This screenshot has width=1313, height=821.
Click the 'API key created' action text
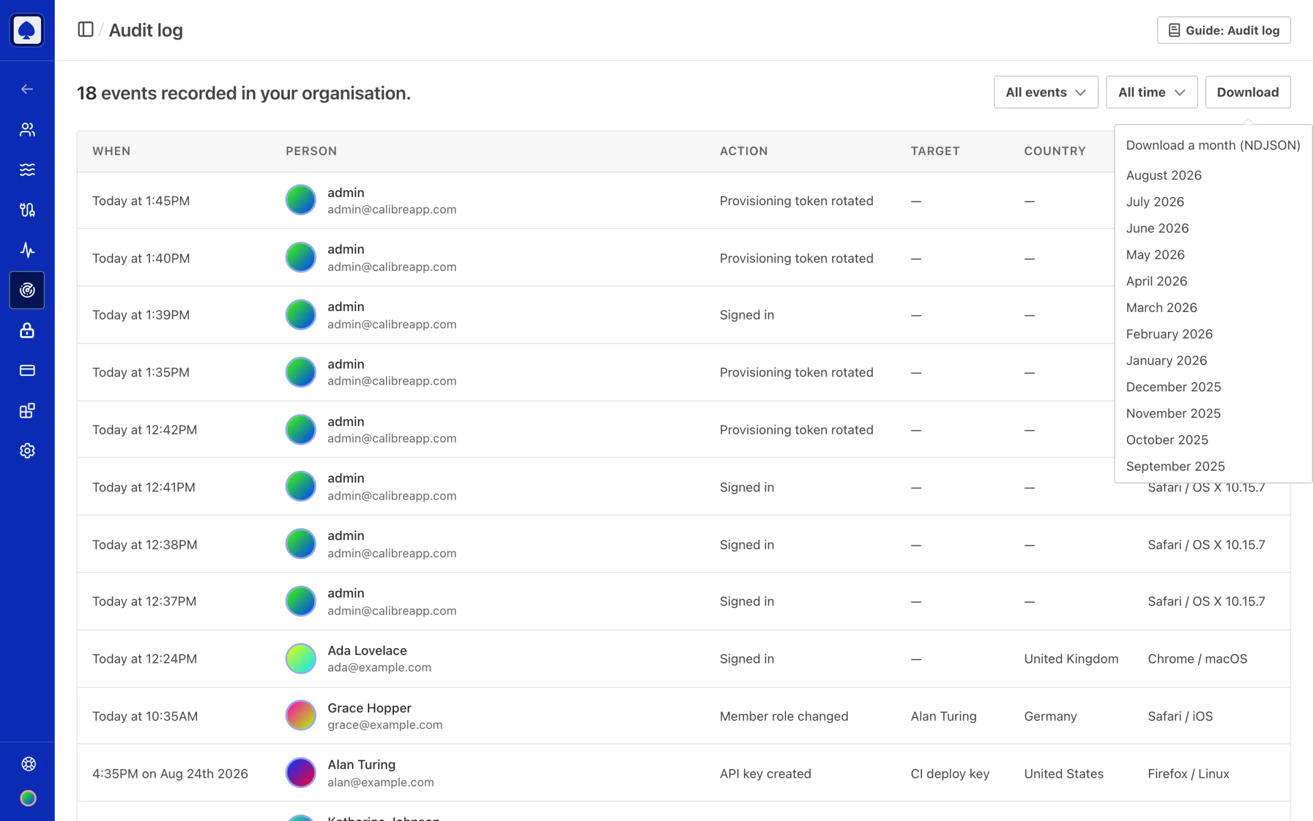click(x=765, y=773)
